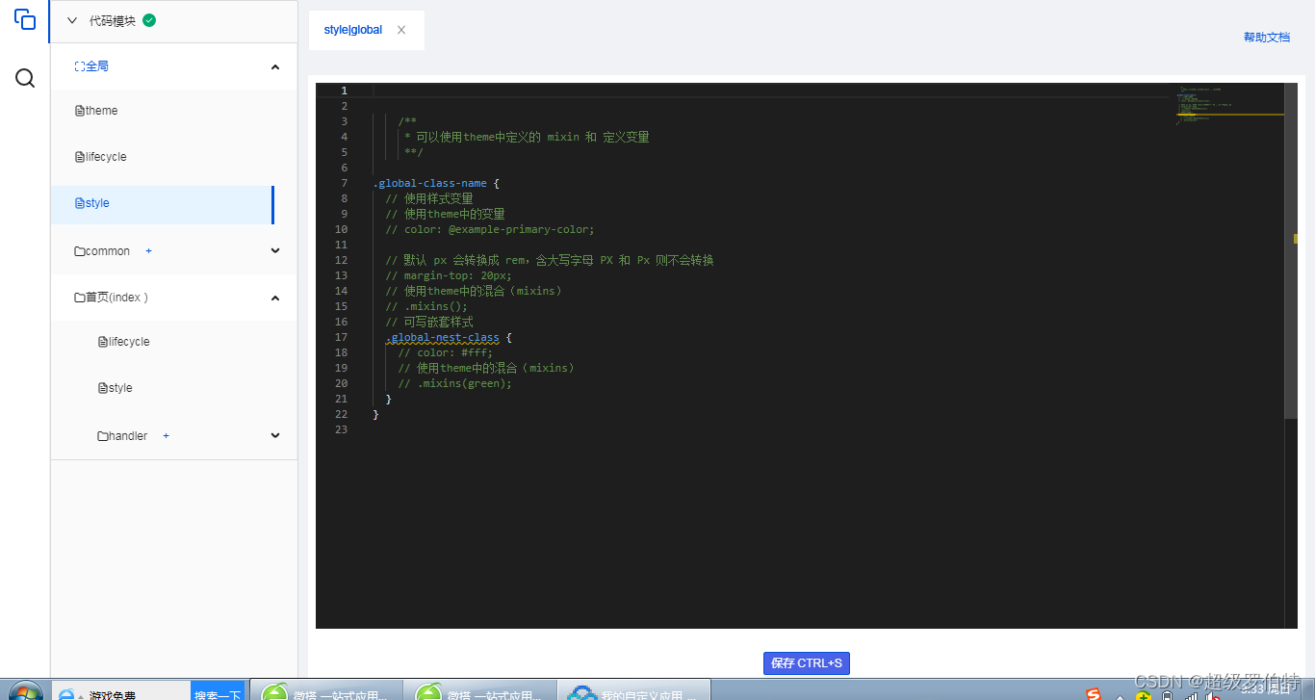Expand the common folder chevron
Screen dimensions: 1315x700
pyautogui.click(x=275, y=251)
